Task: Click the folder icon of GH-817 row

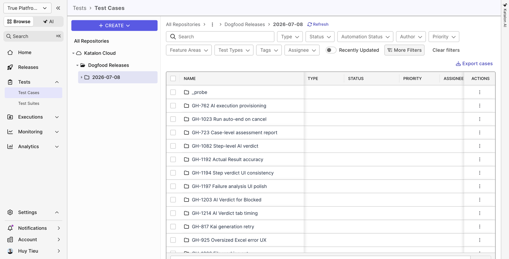Action: pyautogui.click(x=187, y=227)
